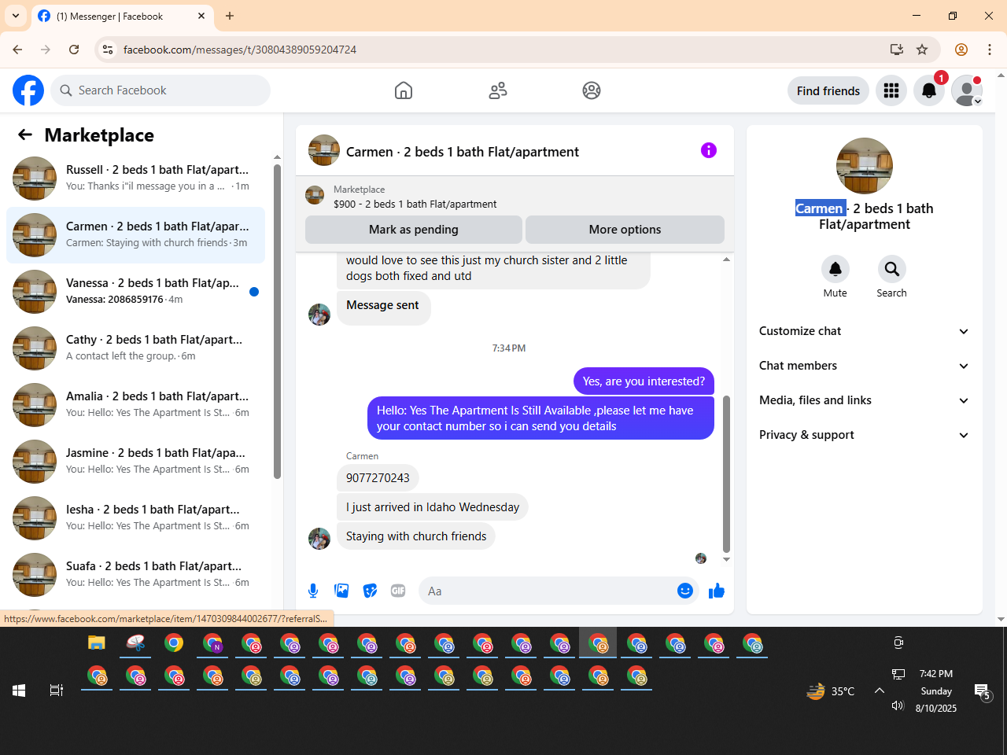Click chat messages scrollbar thumb
Viewport: 1007px width, 755px height.
point(726,474)
